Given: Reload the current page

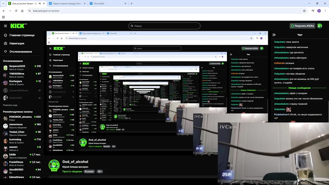Looking at the screenshot, I should pos(16,11).
